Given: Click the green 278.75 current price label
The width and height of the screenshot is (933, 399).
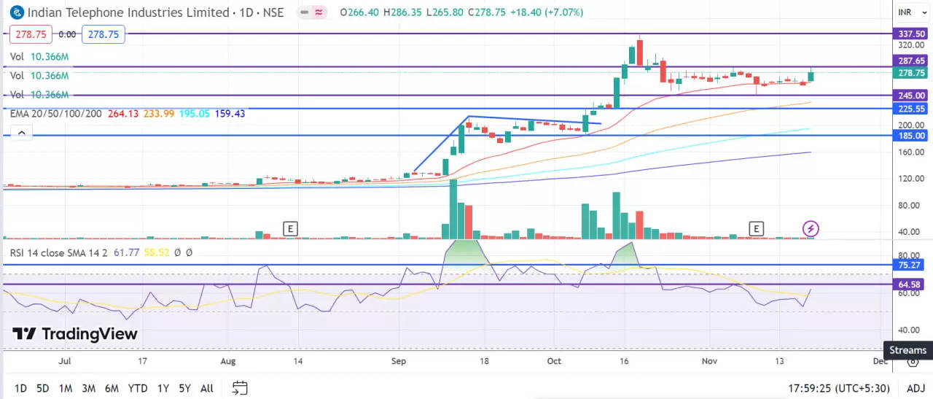Looking at the screenshot, I should [912, 73].
